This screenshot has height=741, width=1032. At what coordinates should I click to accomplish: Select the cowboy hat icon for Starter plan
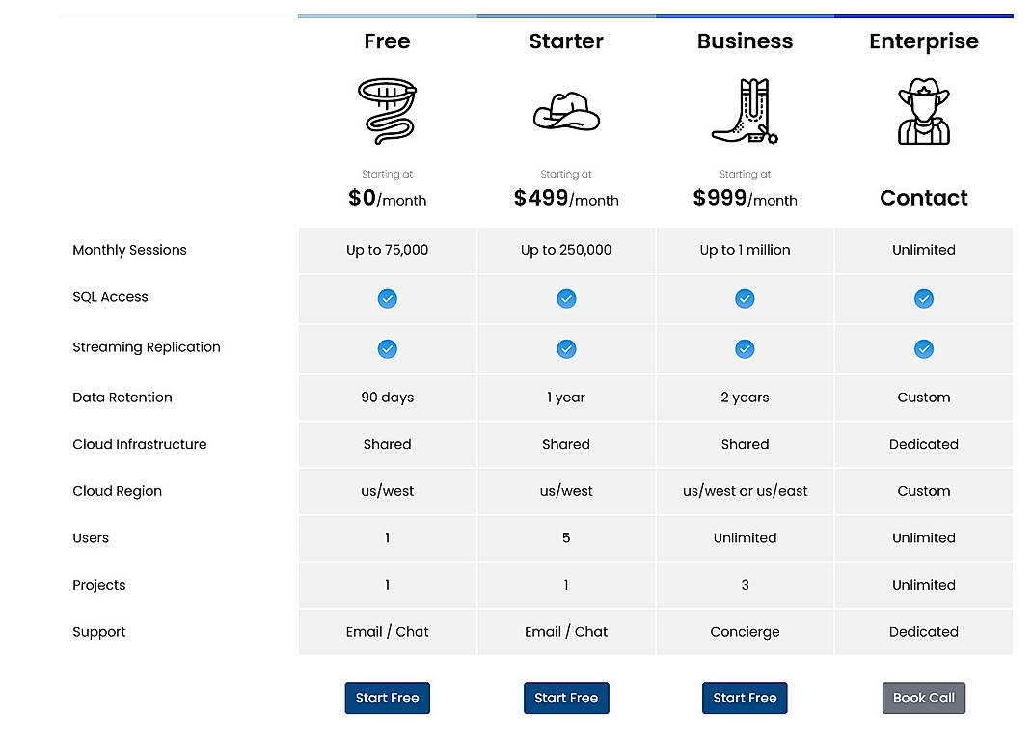(x=566, y=111)
